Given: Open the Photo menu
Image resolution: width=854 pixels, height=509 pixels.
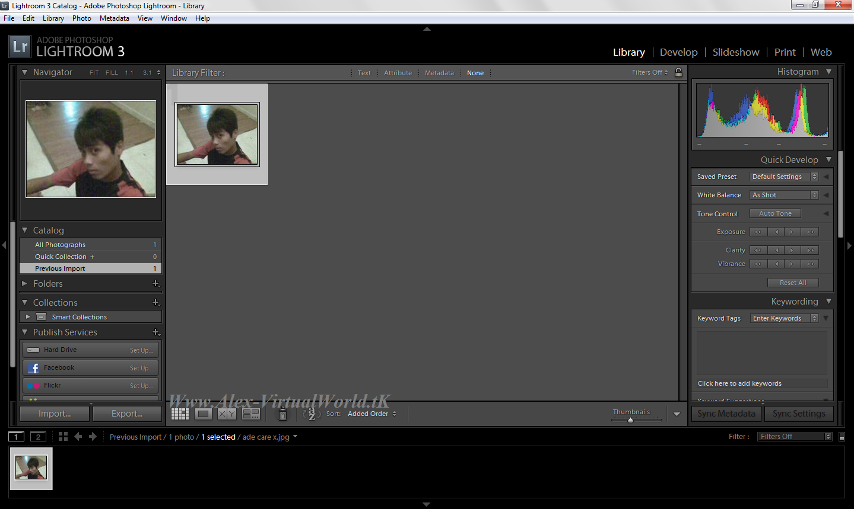Looking at the screenshot, I should [82, 18].
